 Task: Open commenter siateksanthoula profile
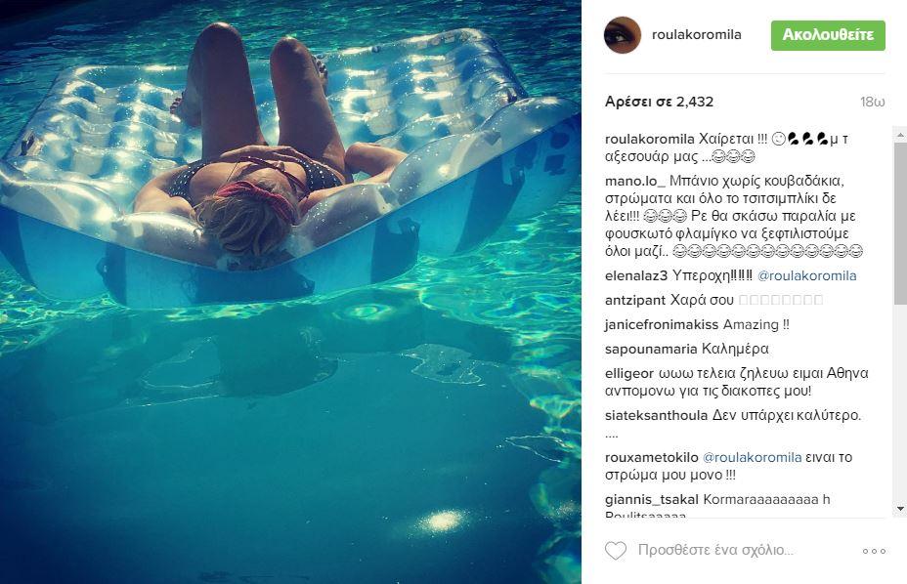click(x=657, y=416)
